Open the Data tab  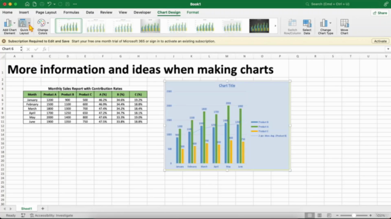tap(90, 12)
